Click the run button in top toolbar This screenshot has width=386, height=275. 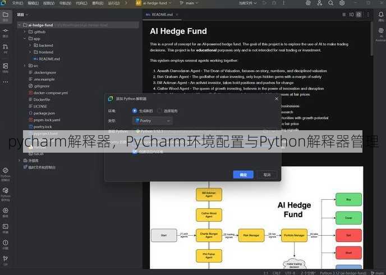click(x=265, y=3)
